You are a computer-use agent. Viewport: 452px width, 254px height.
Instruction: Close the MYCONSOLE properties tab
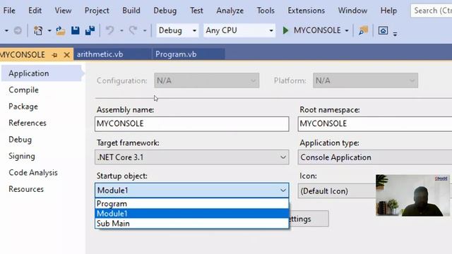66,55
